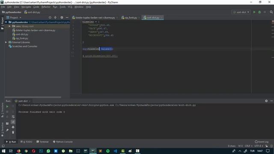Restore layout icon in Run panel
This screenshot has height=154, width=274.
(x=7, y=124)
